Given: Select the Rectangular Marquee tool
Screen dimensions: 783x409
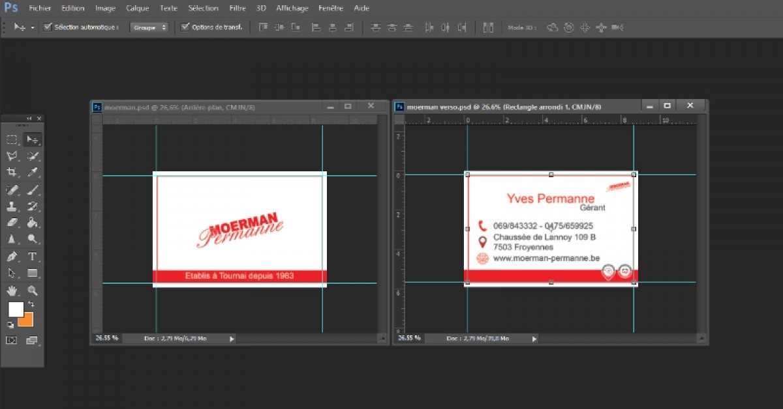Looking at the screenshot, I should [x=12, y=139].
